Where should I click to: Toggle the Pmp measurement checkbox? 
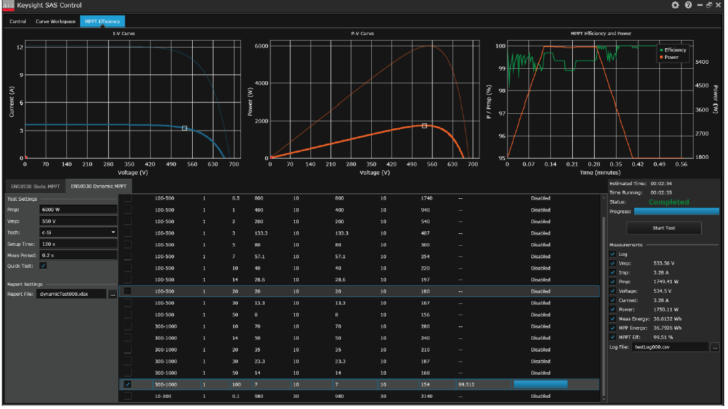tap(612, 283)
